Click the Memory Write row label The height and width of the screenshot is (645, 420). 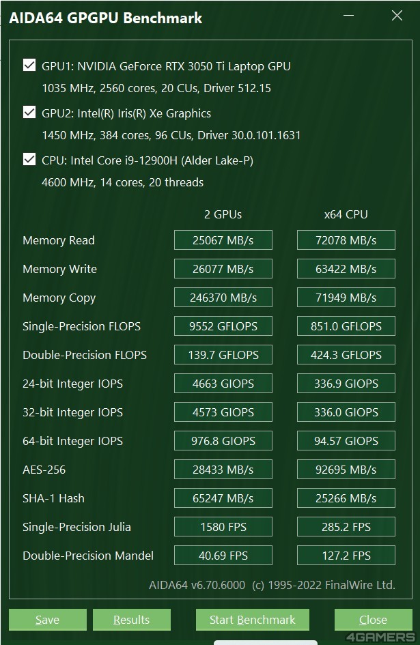click(x=59, y=269)
